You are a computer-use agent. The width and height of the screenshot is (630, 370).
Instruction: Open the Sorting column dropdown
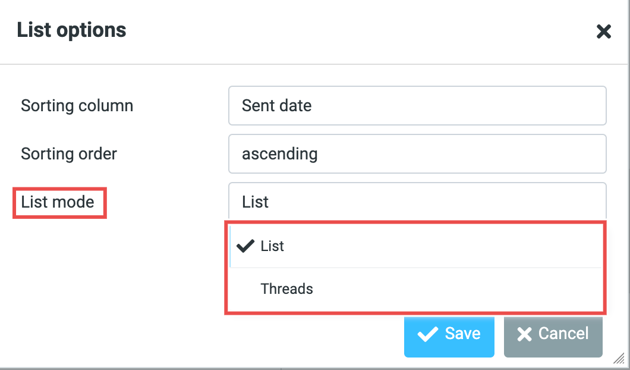417,106
